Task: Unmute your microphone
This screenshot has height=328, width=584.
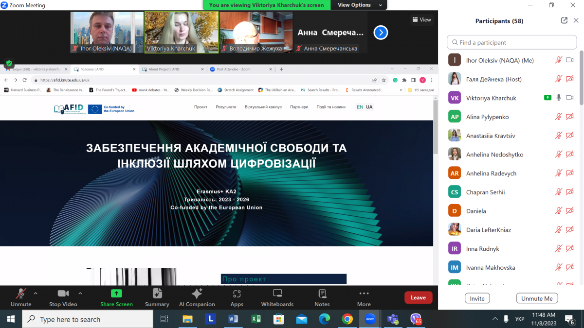Action: (20, 296)
